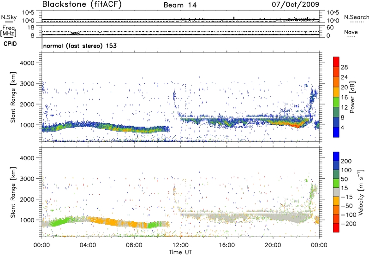Click the '50' label on the velocity color bar
The height and width of the screenshot is (255, 369).
point(344,179)
